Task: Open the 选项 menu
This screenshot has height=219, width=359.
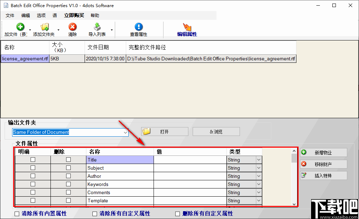Action: click(41, 15)
